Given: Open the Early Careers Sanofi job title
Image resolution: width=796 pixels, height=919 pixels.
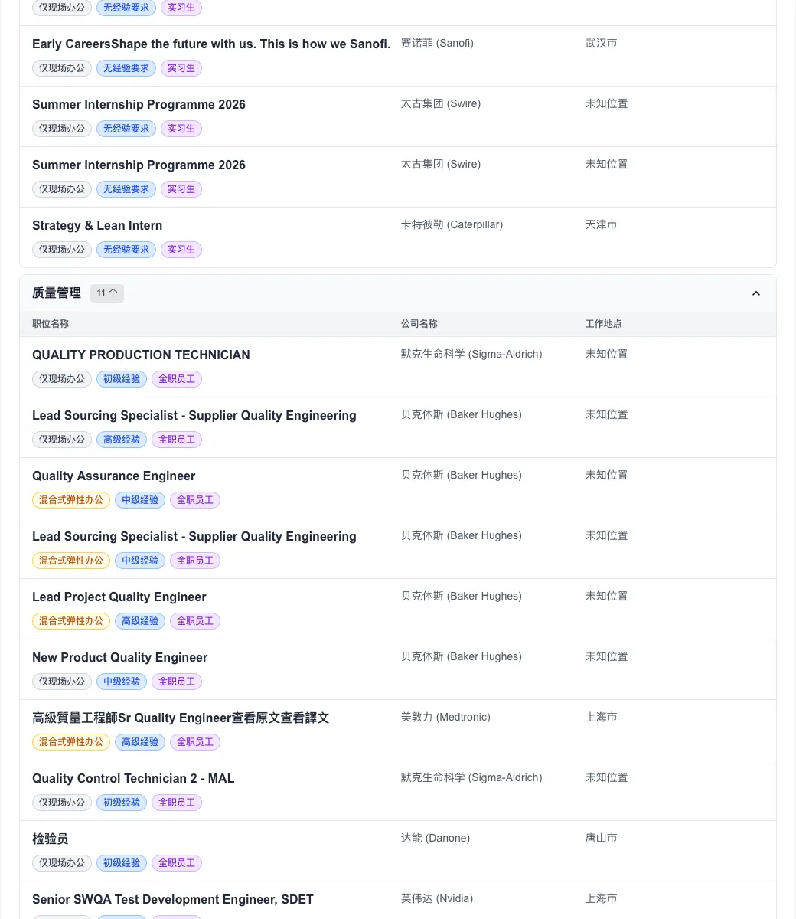Looking at the screenshot, I should point(211,44).
